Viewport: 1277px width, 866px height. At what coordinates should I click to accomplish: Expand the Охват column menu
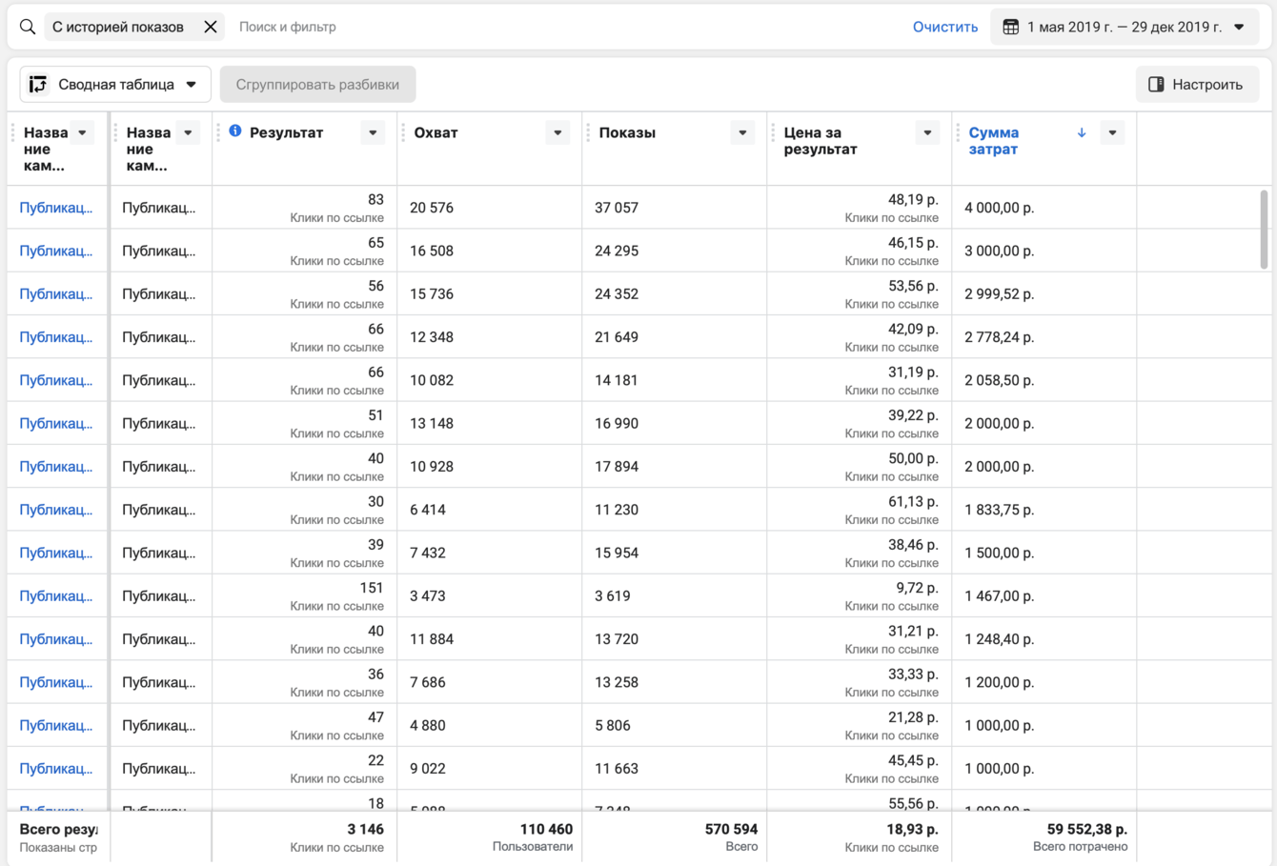click(x=557, y=132)
